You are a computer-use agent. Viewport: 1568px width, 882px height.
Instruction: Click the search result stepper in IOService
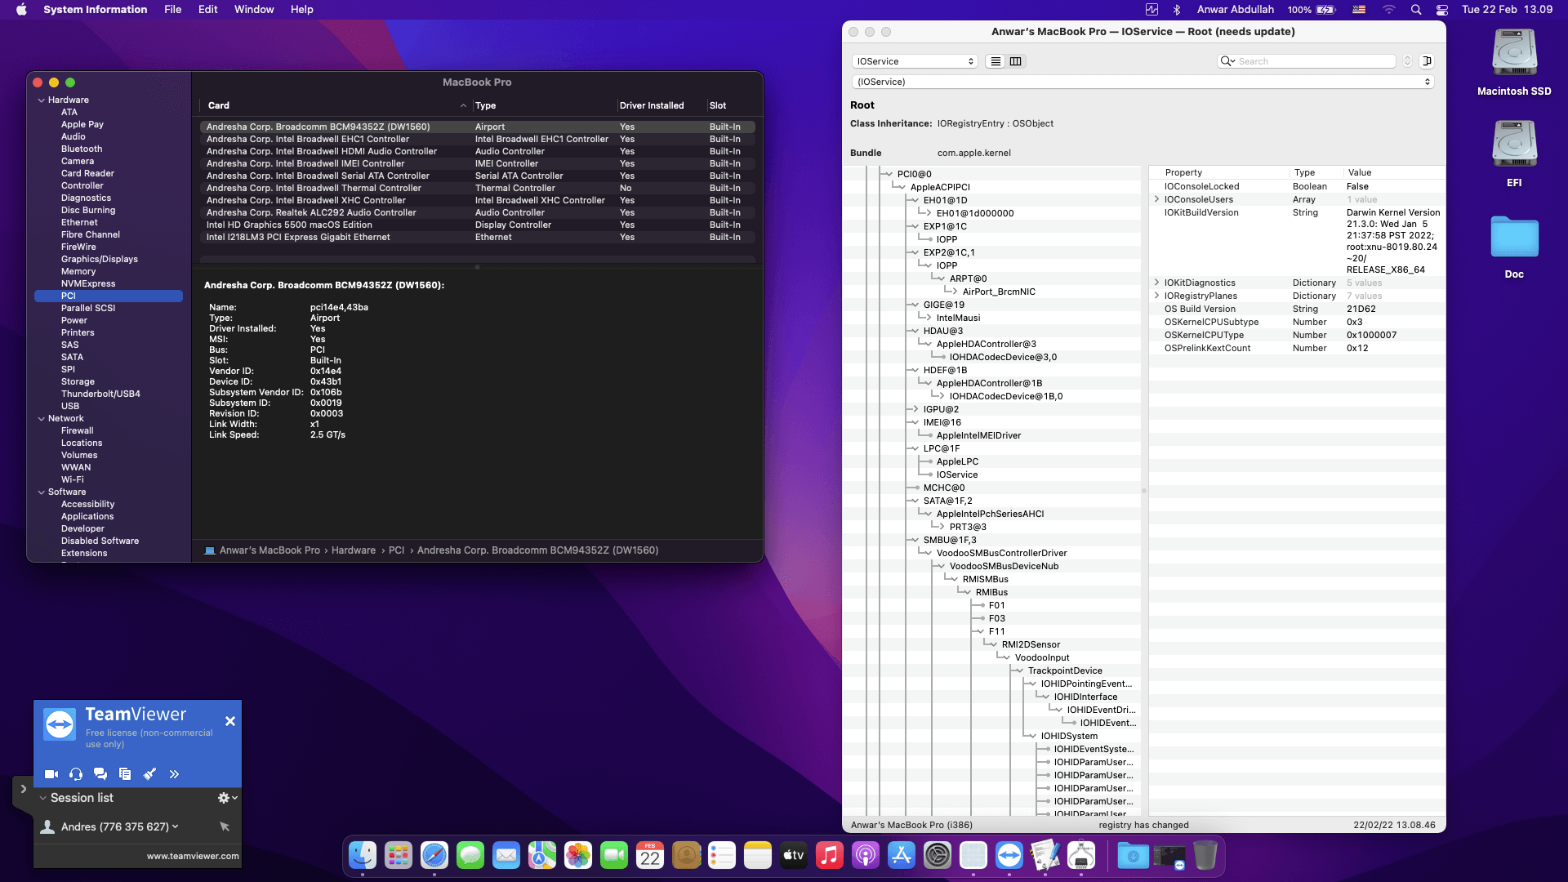pos(1407,61)
